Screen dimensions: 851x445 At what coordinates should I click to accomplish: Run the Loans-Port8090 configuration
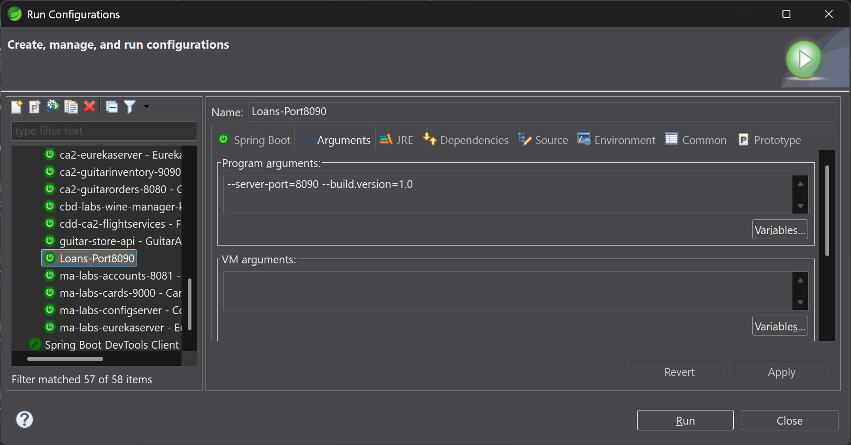[x=685, y=420]
